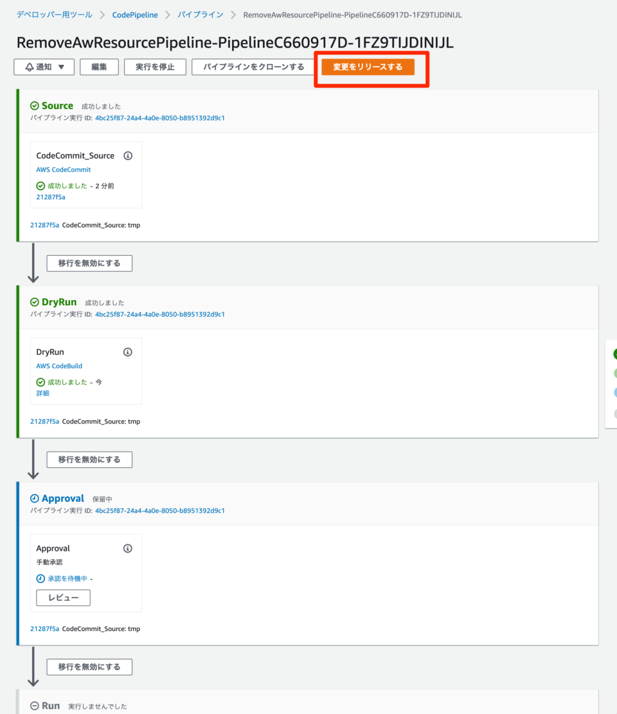Screen dimensions: 617x714
Task: Disable transition between DryRun and Approval
Action: coord(89,460)
